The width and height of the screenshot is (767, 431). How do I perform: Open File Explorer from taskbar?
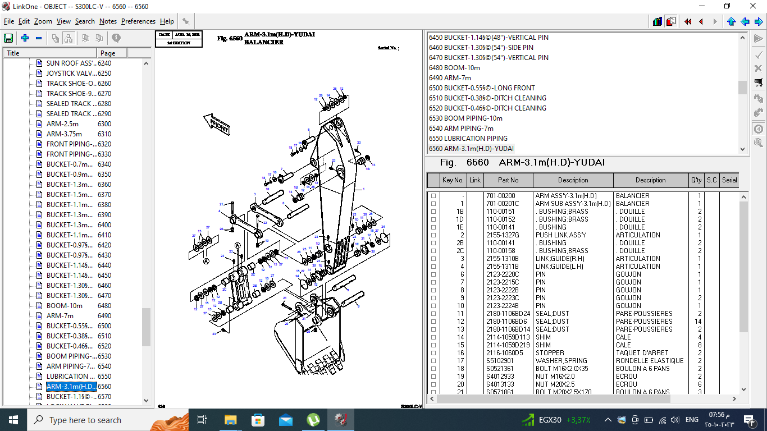(230, 420)
